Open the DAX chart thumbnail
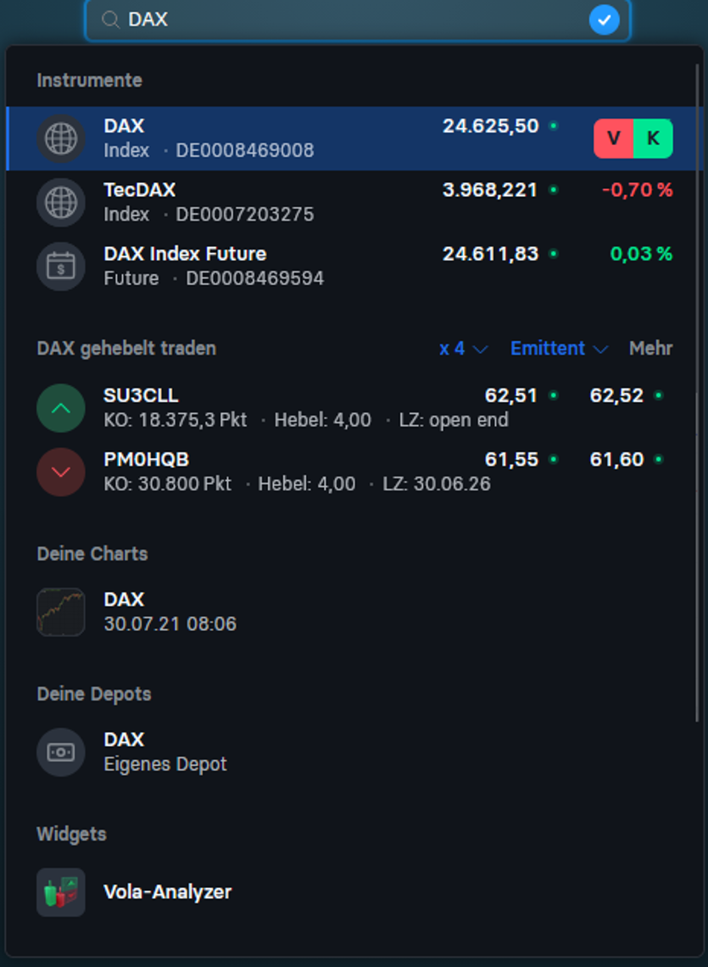This screenshot has width=708, height=967. coord(61,612)
